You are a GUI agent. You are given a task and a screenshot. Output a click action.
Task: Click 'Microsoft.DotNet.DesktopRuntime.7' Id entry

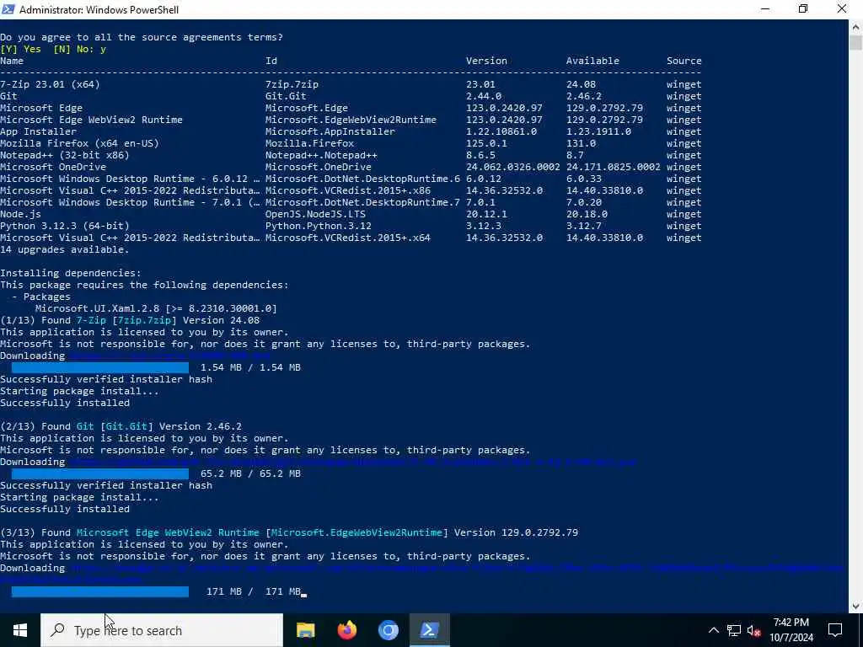(x=362, y=202)
